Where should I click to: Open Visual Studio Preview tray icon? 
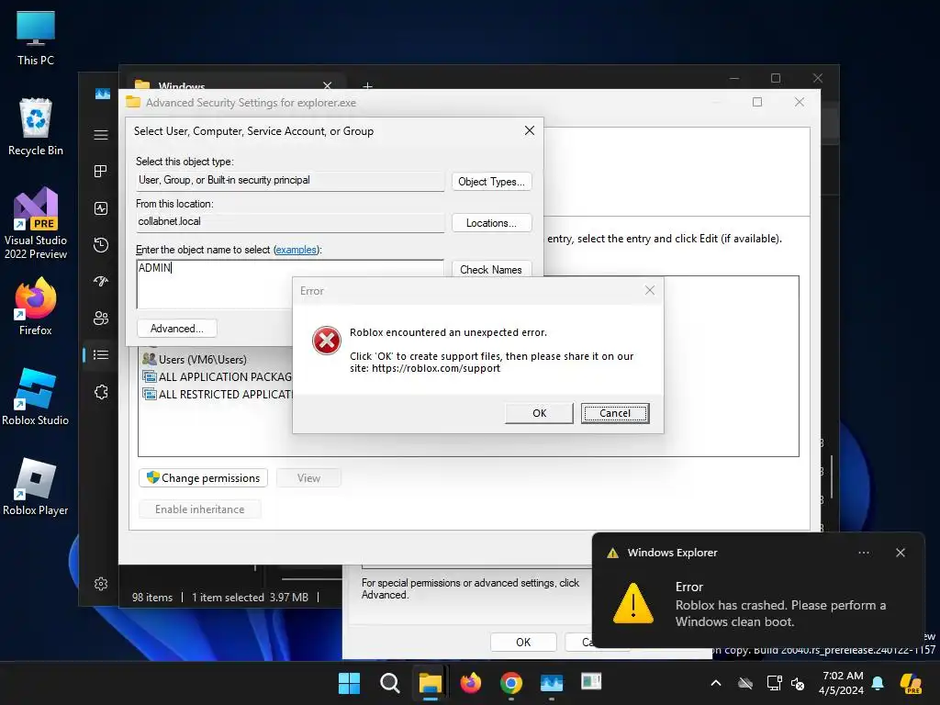pos(910,683)
